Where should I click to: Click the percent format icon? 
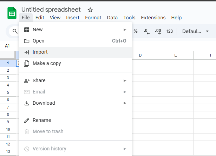pyautogui.click(x=136, y=31)
